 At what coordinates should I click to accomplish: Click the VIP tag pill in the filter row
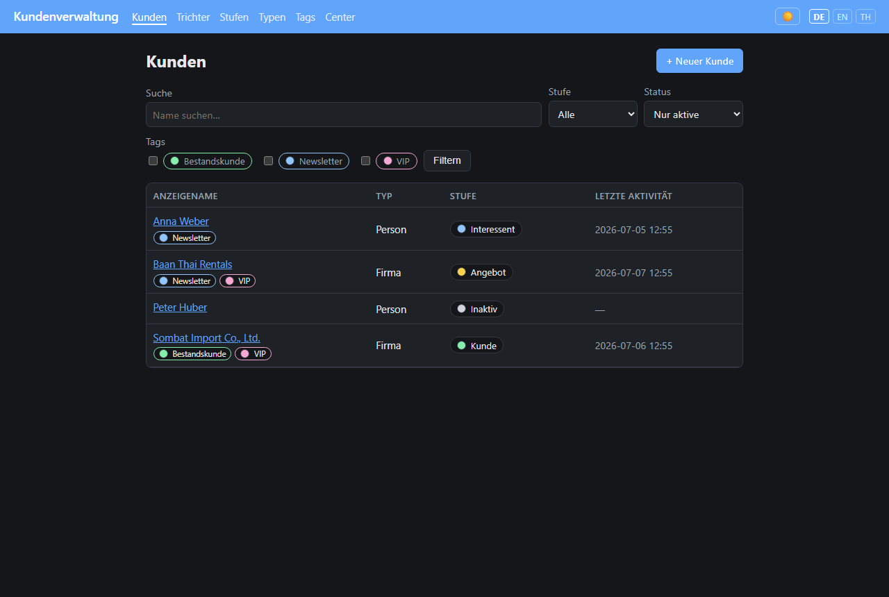[397, 161]
